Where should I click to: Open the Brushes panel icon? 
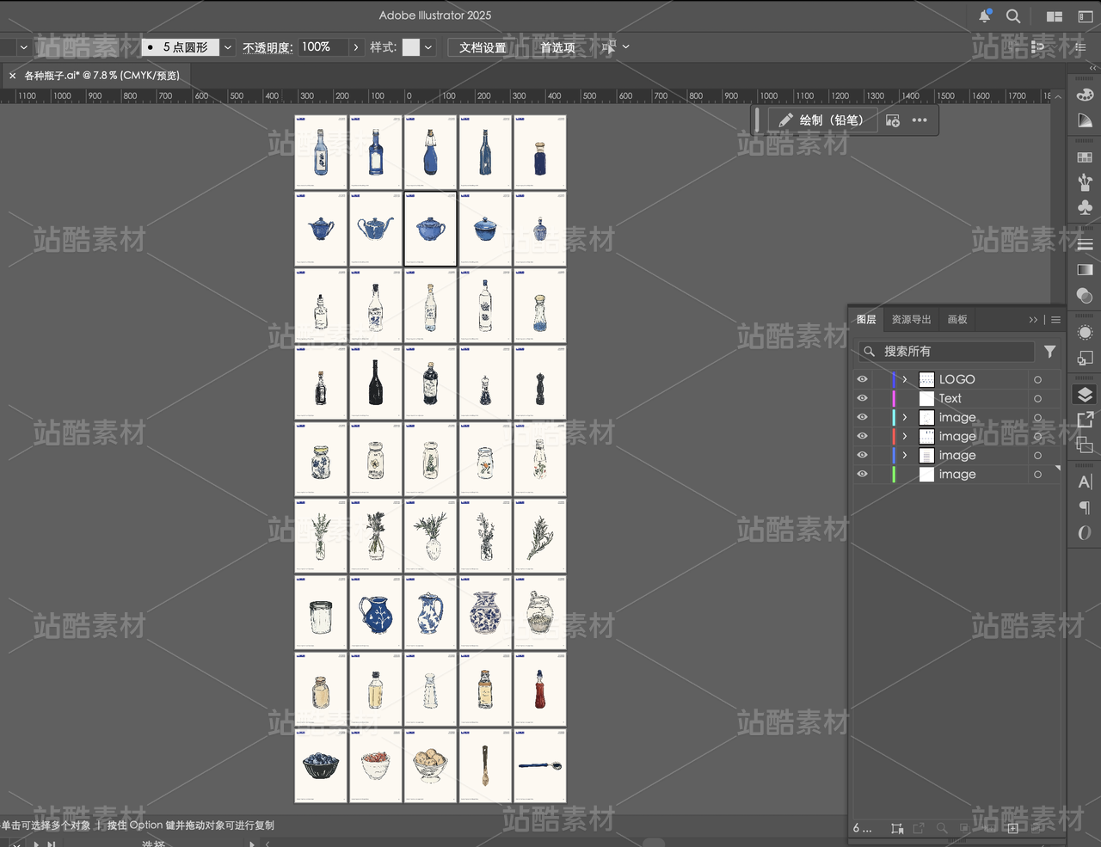click(x=1085, y=181)
